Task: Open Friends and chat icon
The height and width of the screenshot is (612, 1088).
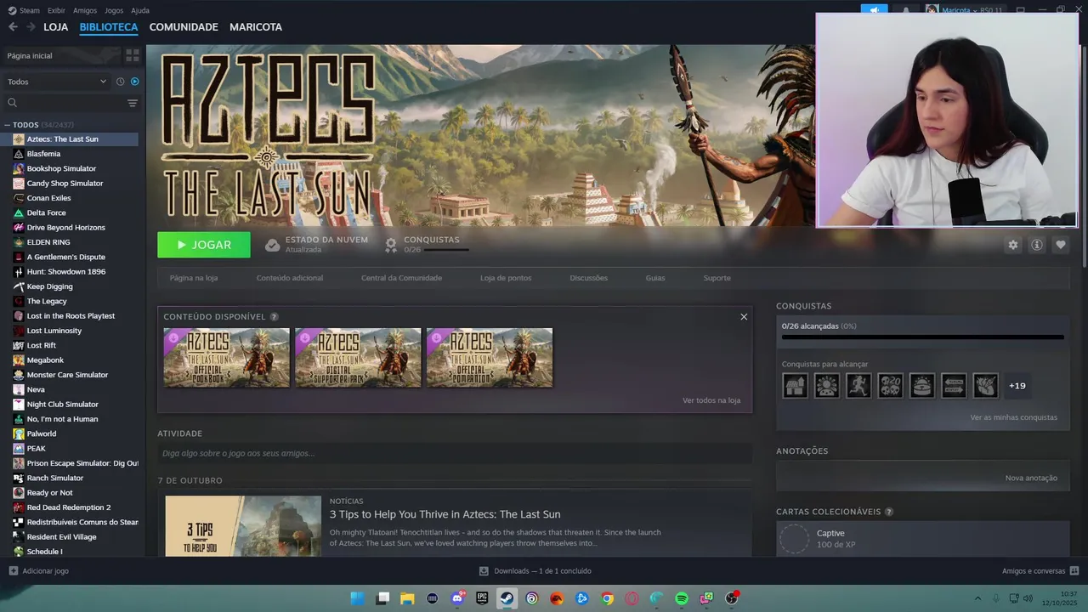Action: point(1040,571)
